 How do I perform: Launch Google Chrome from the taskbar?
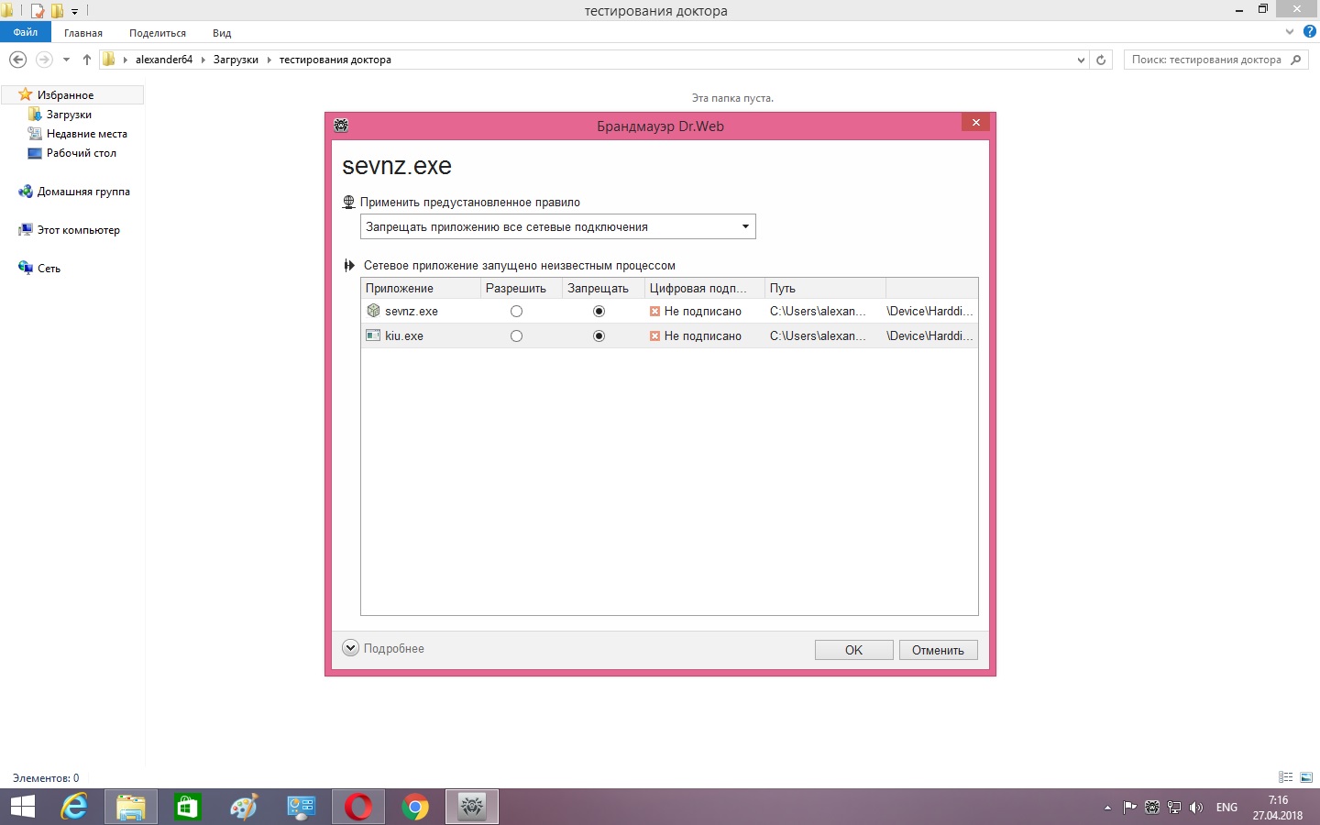[415, 807]
